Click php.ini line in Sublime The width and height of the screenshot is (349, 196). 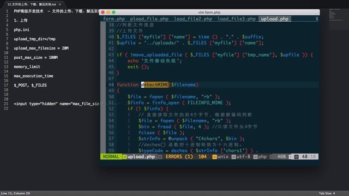click(21, 29)
